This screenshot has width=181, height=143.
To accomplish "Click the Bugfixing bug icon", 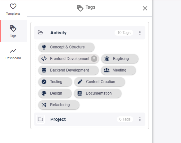I will click(107, 59).
